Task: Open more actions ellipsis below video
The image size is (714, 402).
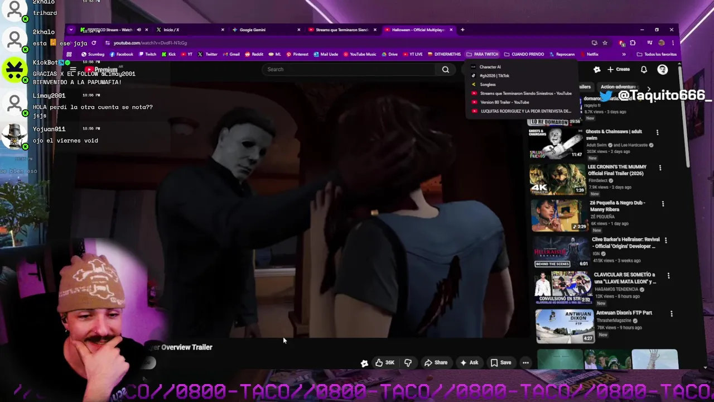Action: coord(525,362)
